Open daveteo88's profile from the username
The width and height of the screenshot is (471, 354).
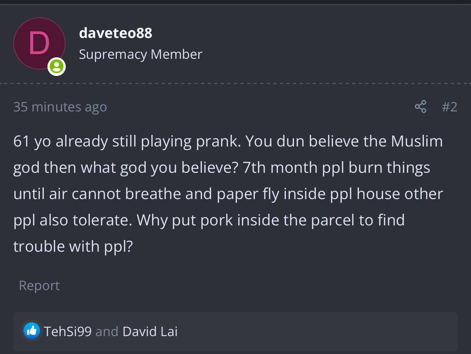[115, 33]
